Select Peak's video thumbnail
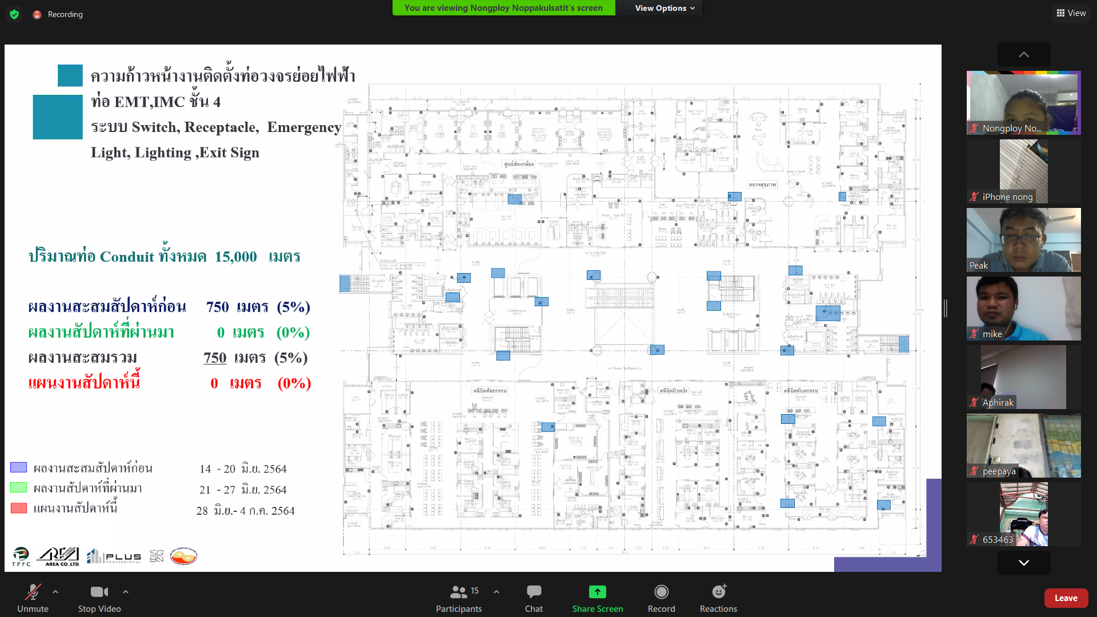 pos(1023,240)
